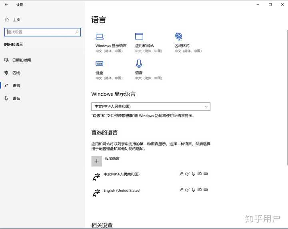Image resolution: width=288 pixels, height=229 pixels.
Task: Click handwriting icon in 中文 row
Action: [200, 173]
